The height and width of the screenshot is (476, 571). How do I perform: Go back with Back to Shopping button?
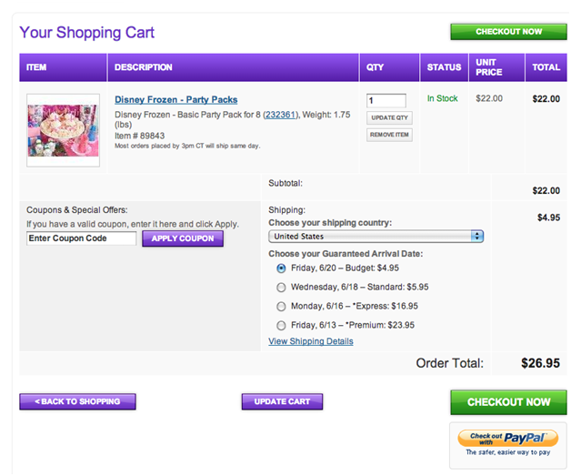(x=77, y=401)
